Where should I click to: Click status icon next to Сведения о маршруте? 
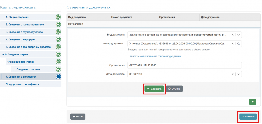[58, 39]
